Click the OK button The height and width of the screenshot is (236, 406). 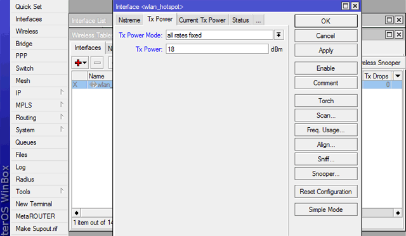(x=325, y=21)
